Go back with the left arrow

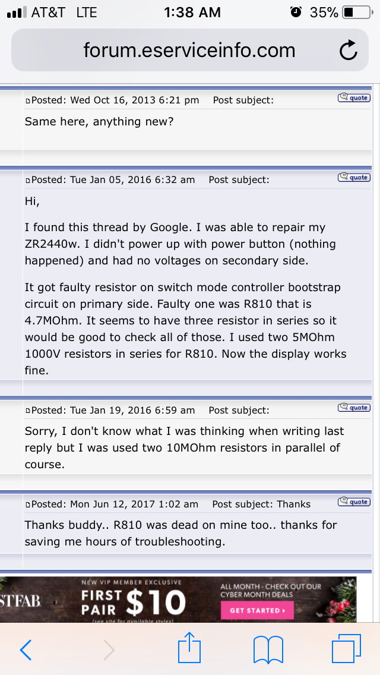pyautogui.click(x=26, y=650)
